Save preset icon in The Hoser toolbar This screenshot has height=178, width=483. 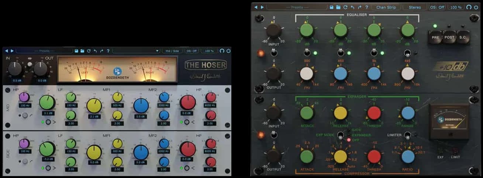(76, 51)
